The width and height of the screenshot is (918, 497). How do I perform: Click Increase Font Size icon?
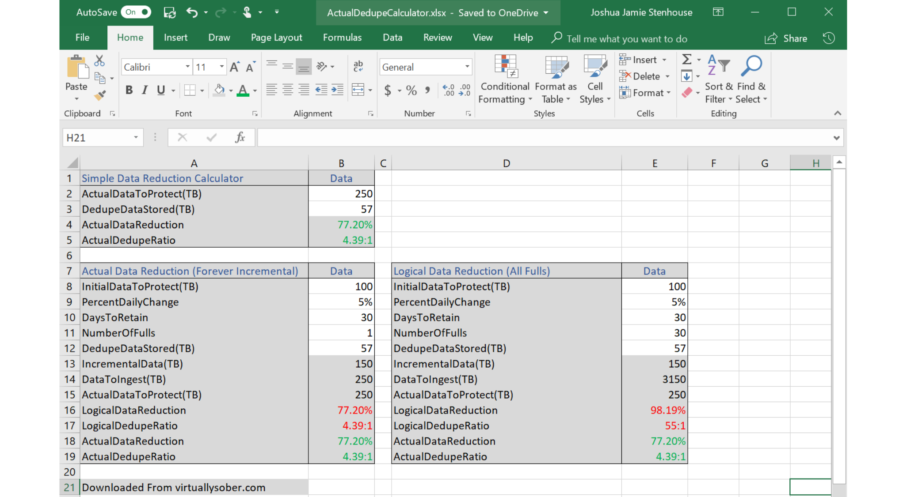tap(235, 67)
